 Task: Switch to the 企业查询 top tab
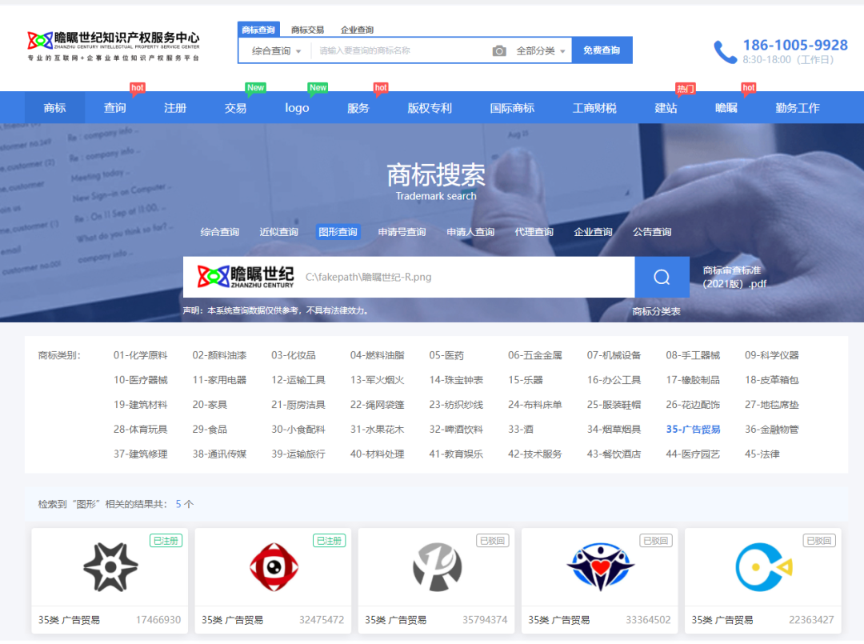357,30
